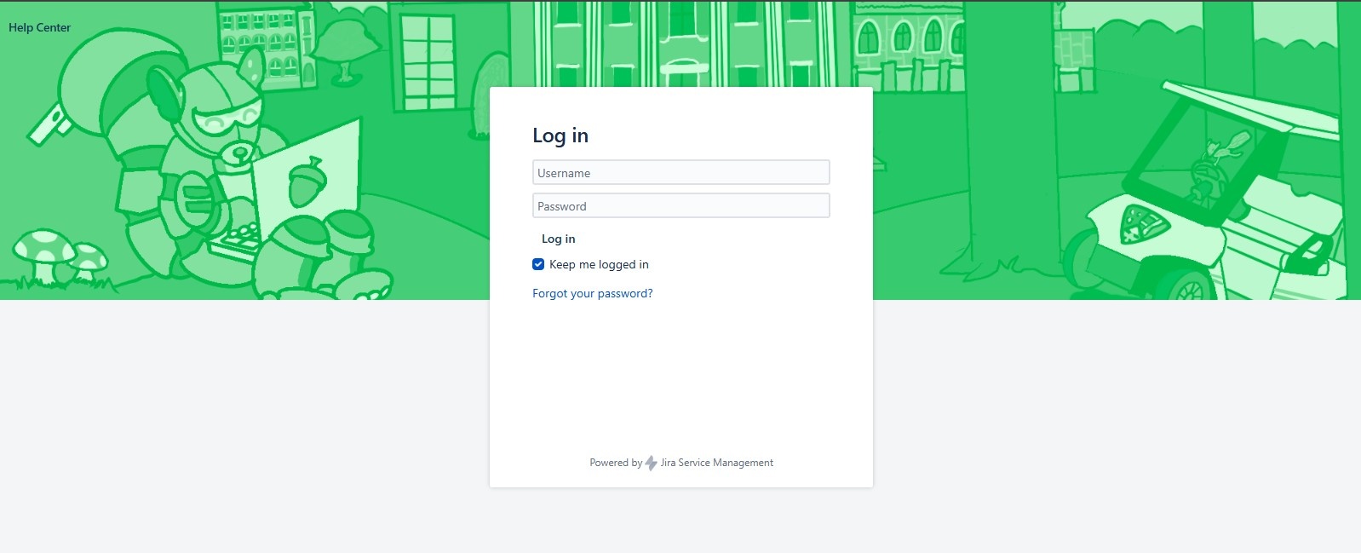This screenshot has height=553, width=1361.
Task: Focus the Username input field
Action: (680, 173)
